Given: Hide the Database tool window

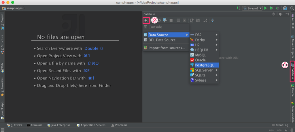Looking at the screenshot, I should click(x=287, y=14).
